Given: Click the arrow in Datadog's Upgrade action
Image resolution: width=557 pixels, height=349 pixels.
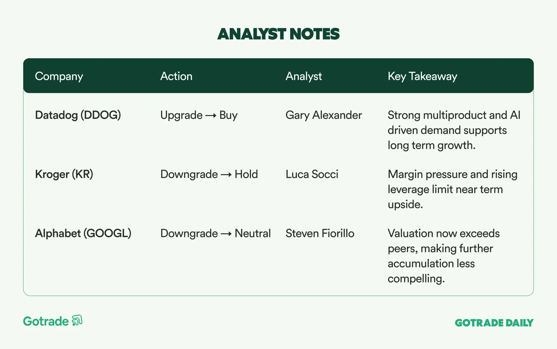Looking at the screenshot, I should 211,115.
